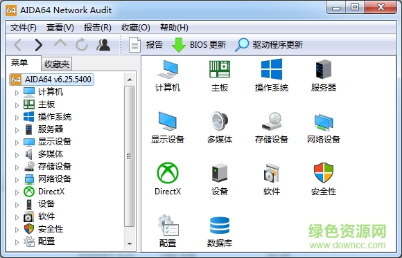
Task: Click the back arrow in toolbar
Action: pyautogui.click(x=17, y=45)
